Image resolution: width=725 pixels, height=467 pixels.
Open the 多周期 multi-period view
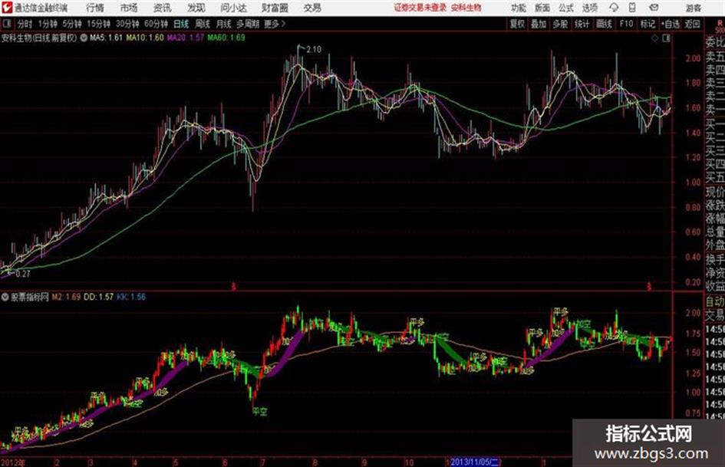pos(248,24)
